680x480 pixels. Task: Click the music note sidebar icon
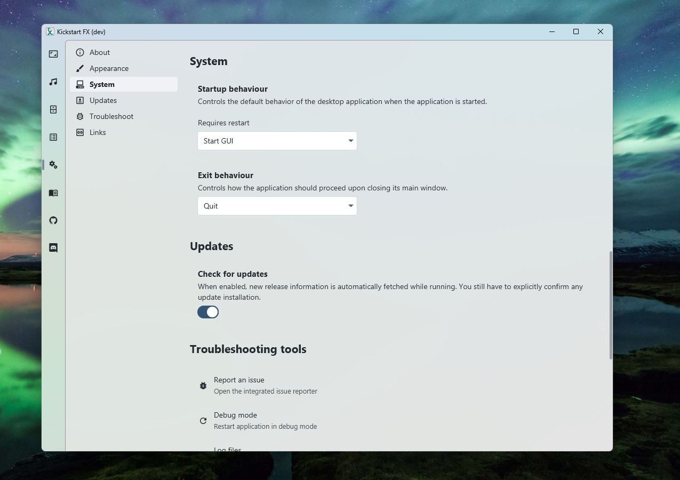53,82
